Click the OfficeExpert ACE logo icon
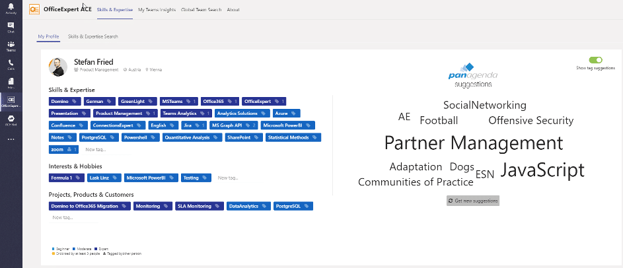 (34, 10)
